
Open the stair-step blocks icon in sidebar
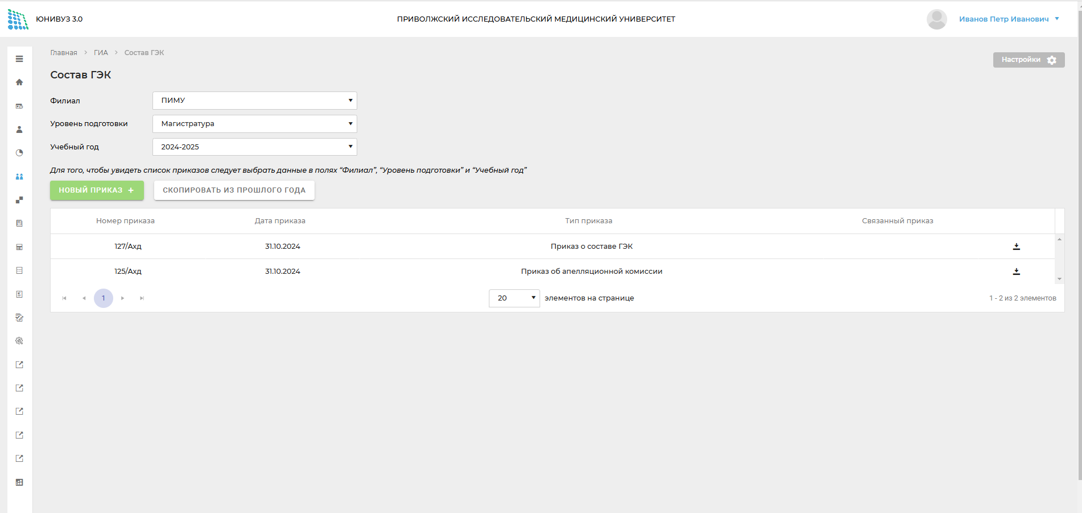[19, 200]
